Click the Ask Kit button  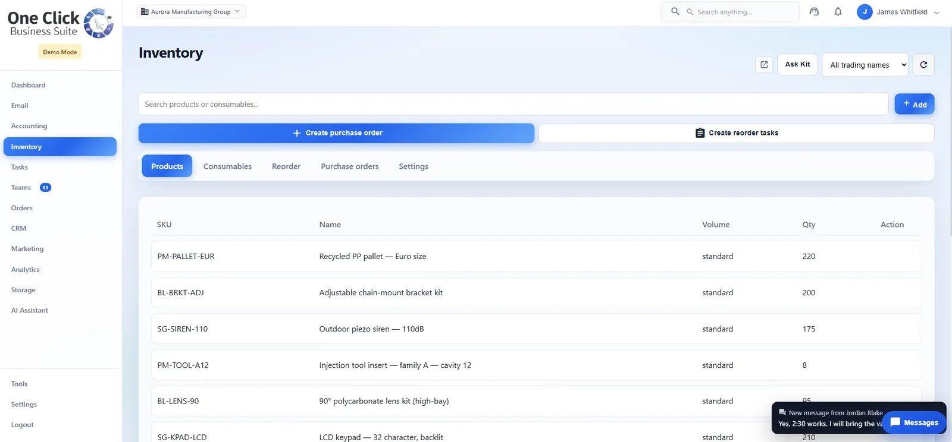pos(797,64)
